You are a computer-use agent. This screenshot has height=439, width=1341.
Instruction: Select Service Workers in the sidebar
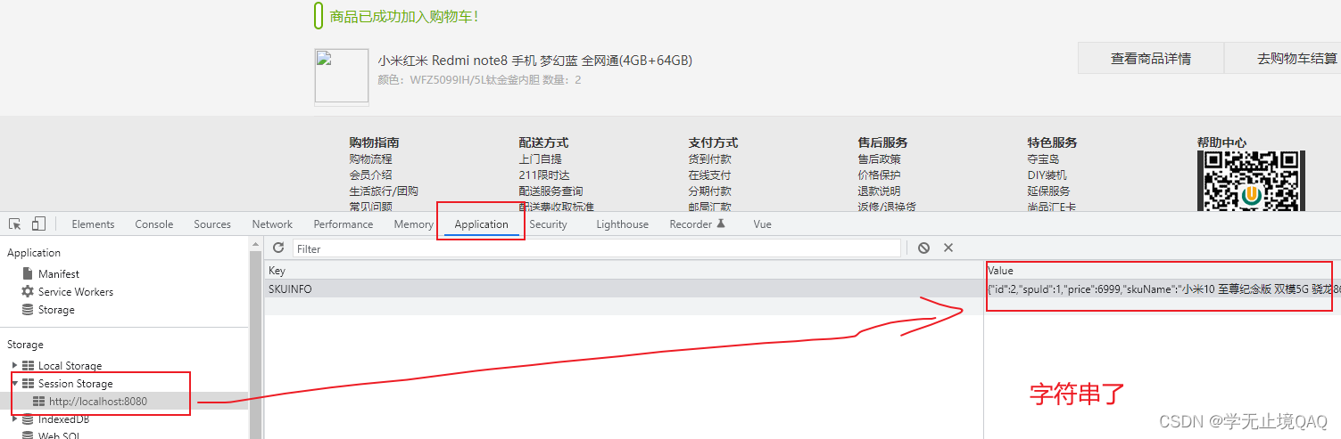point(76,291)
